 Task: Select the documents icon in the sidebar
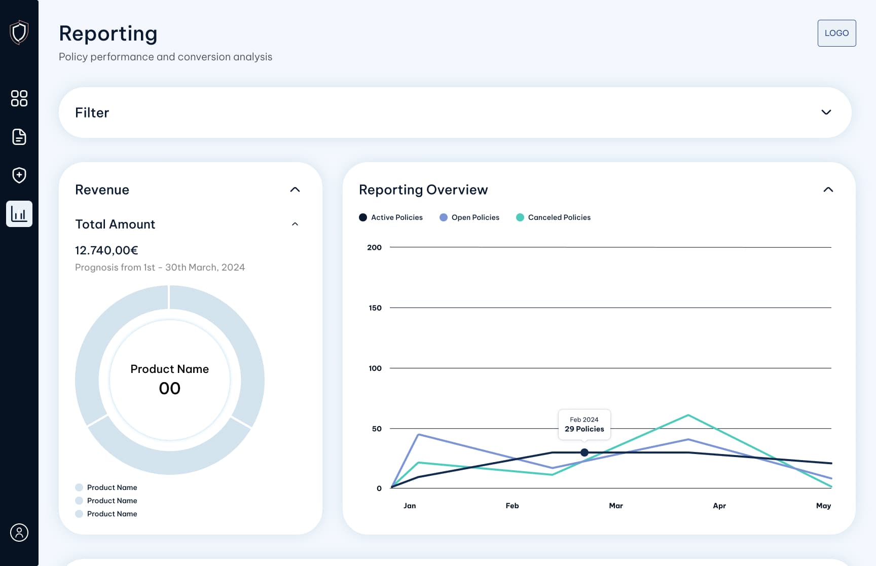tap(19, 137)
